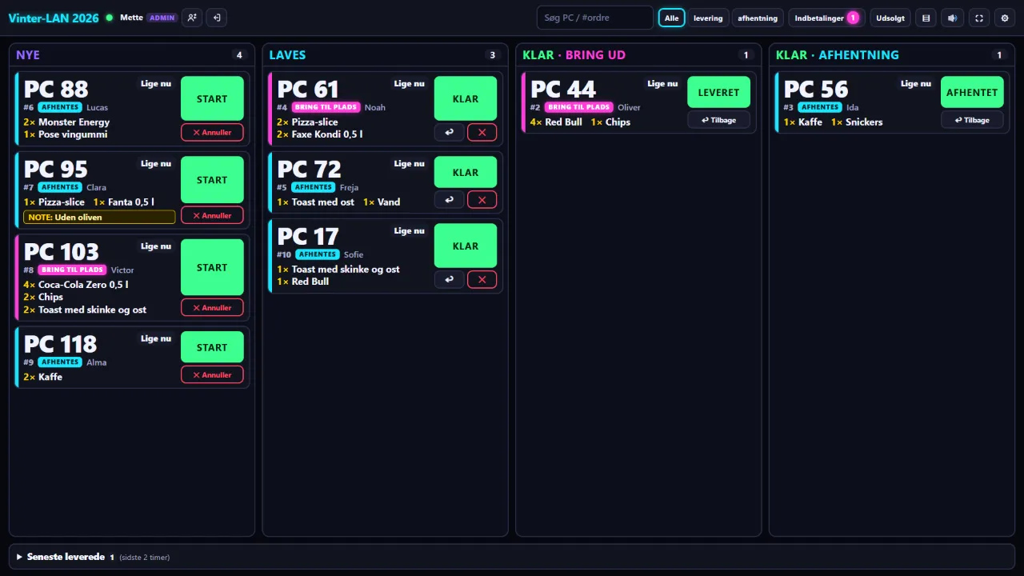Open the compact list view icon
The width and height of the screenshot is (1024, 576).
tap(926, 18)
